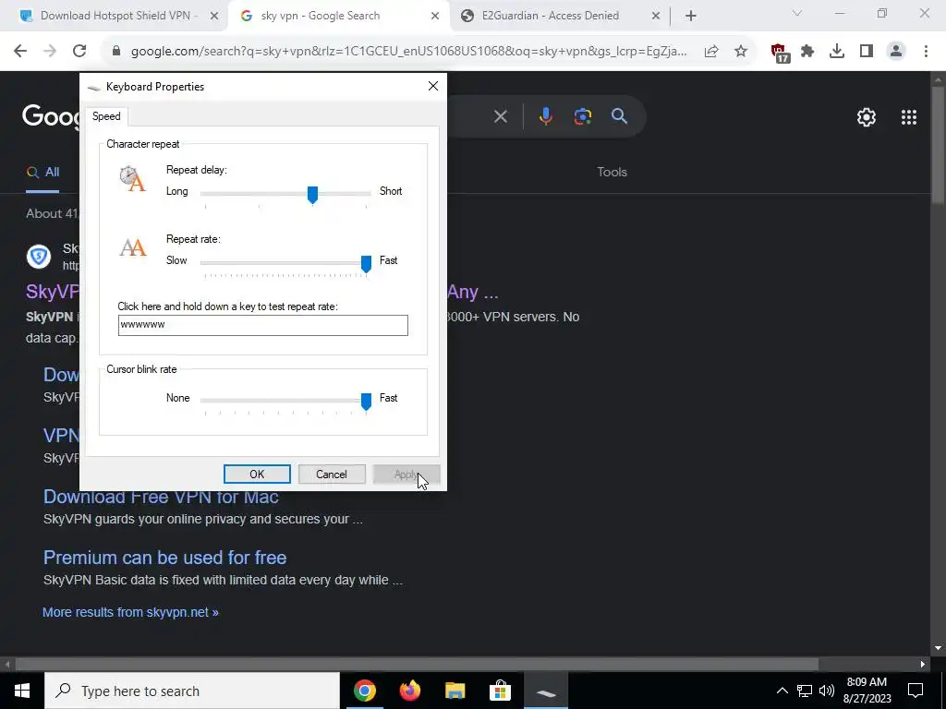The width and height of the screenshot is (946, 709).
Task: Close the E2Guardian tab
Action: (656, 17)
